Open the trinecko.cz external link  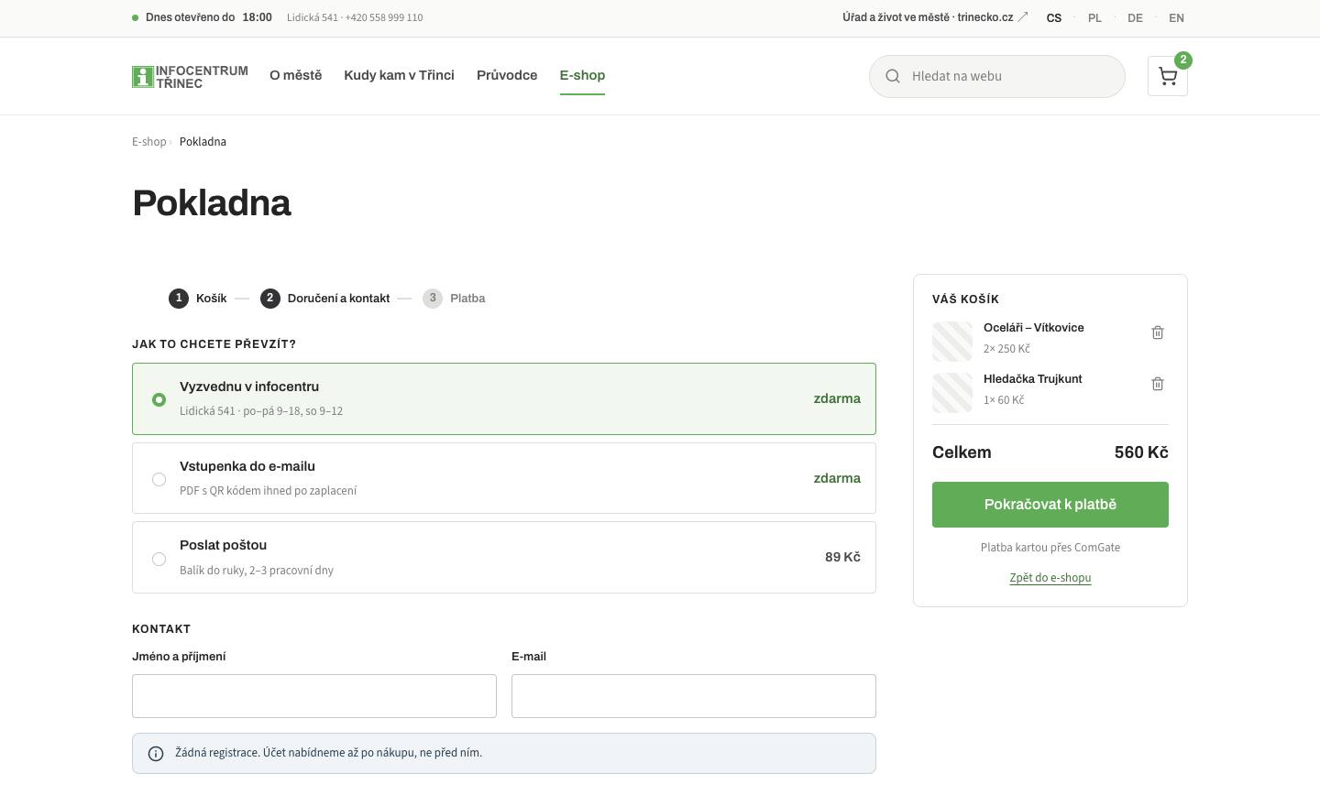pyautogui.click(x=935, y=17)
